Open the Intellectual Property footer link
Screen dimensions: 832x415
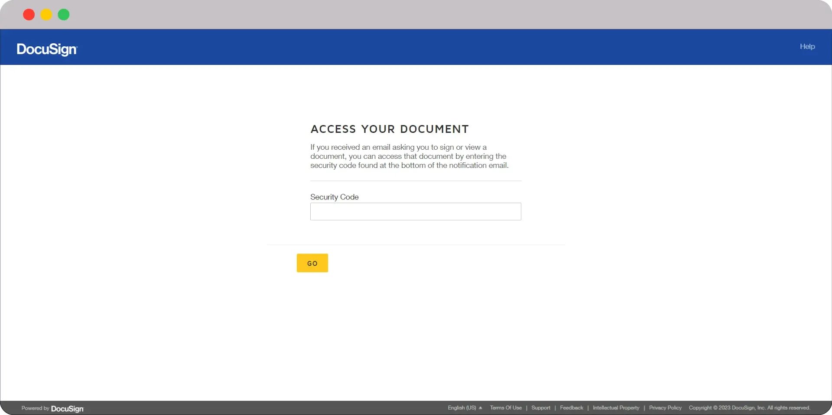pyautogui.click(x=616, y=408)
